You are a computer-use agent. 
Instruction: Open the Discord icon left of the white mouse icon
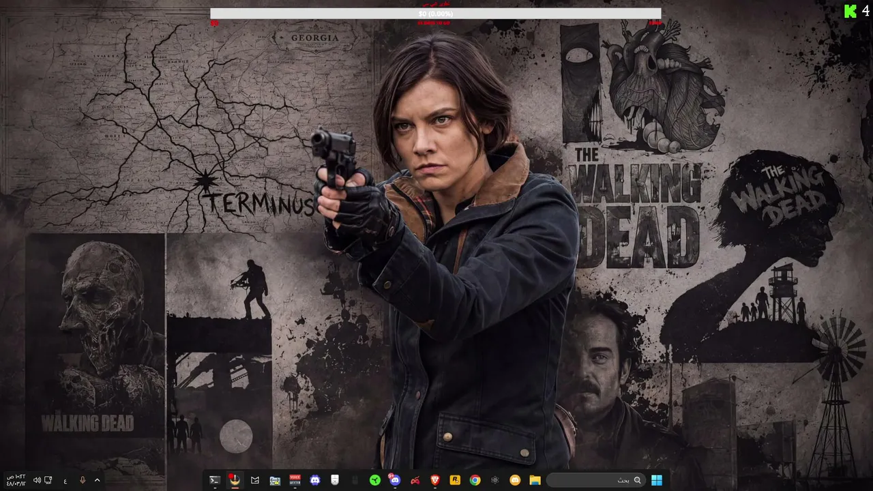click(x=314, y=480)
